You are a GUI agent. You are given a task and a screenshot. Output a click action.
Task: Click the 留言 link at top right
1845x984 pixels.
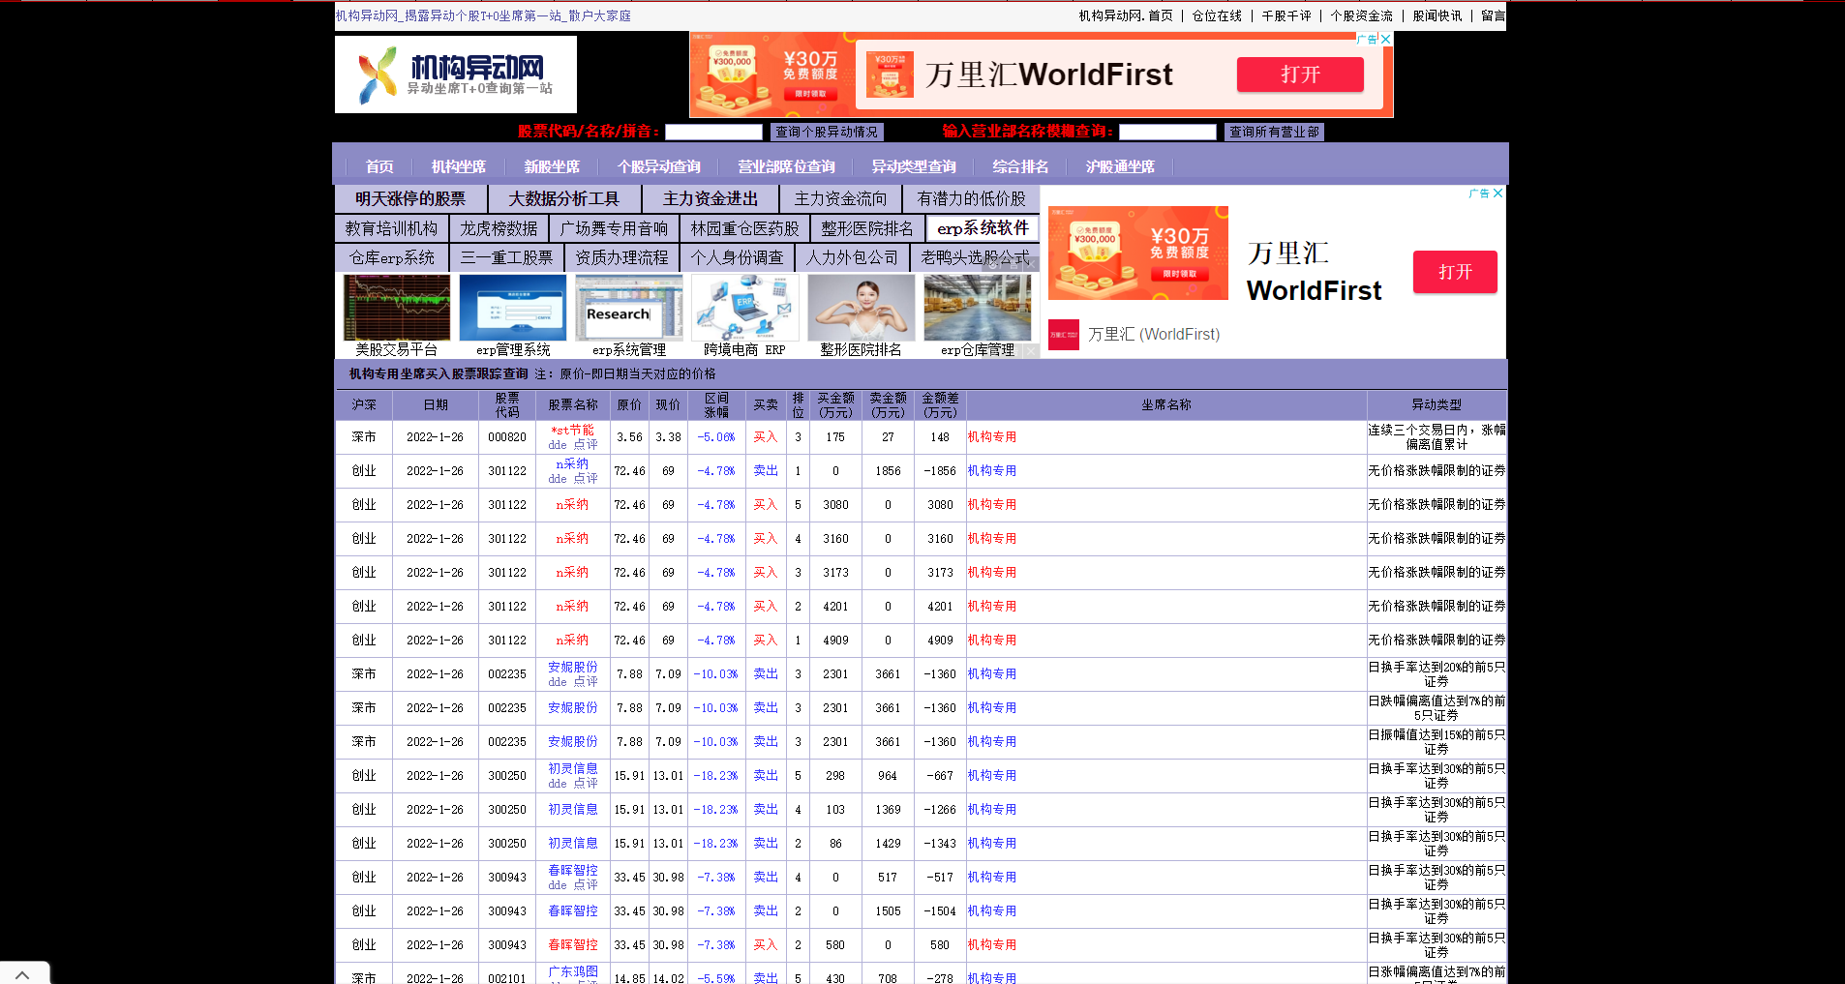coord(1494,15)
